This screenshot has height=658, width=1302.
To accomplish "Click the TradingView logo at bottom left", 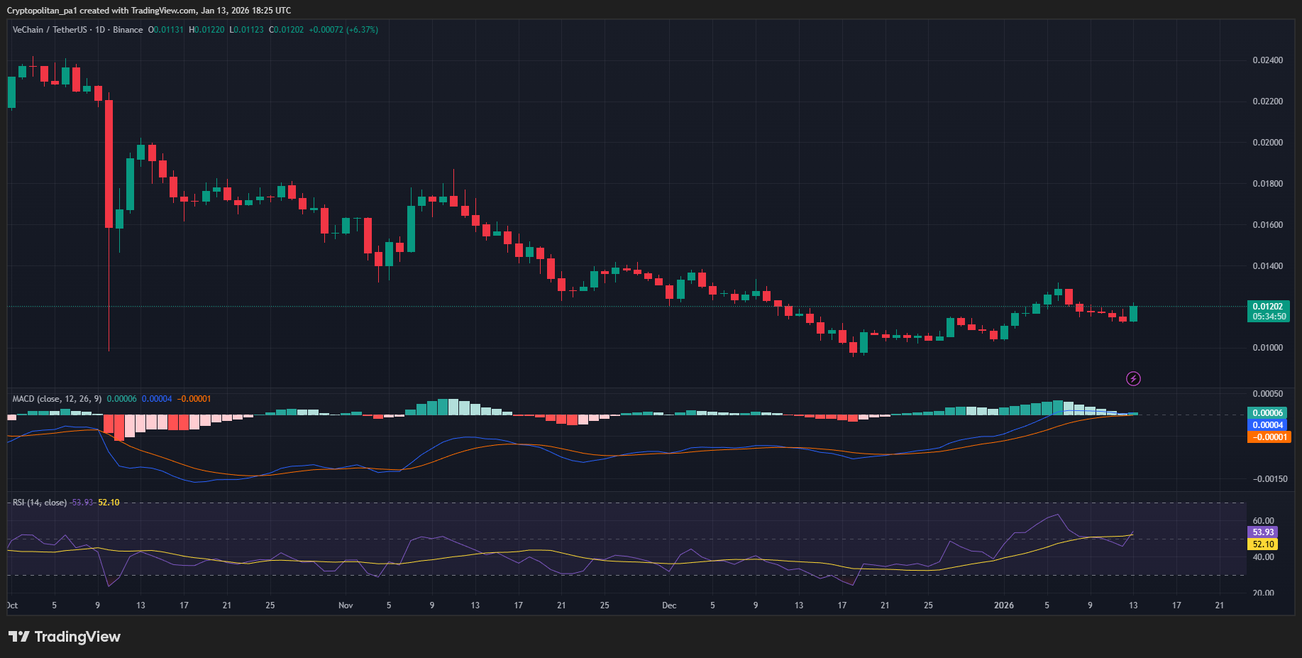I will pos(65,637).
